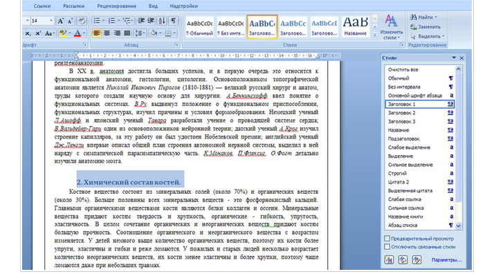This screenshot has width=496, height=274.
Task: Click Найти button
Action: coord(423,17)
